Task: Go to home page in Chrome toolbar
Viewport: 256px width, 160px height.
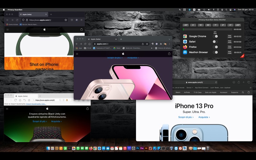Action: coord(90,44)
